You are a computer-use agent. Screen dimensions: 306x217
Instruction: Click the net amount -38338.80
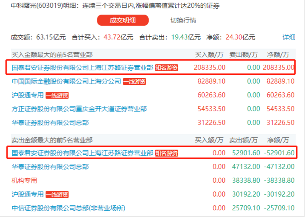pyautogui.click(x=279, y=180)
